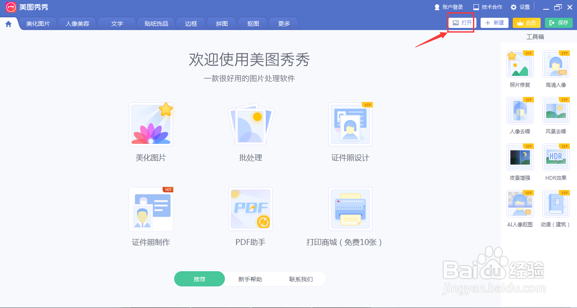Select 高清人像 tool in toolbox
The image size is (577, 308).
point(556,64)
